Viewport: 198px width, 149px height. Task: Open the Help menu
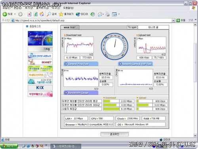[69, 8]
